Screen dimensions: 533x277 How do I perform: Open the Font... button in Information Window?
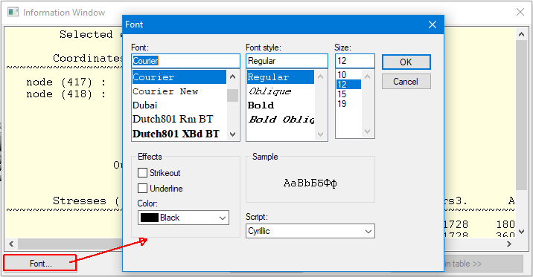pos(40,263)
